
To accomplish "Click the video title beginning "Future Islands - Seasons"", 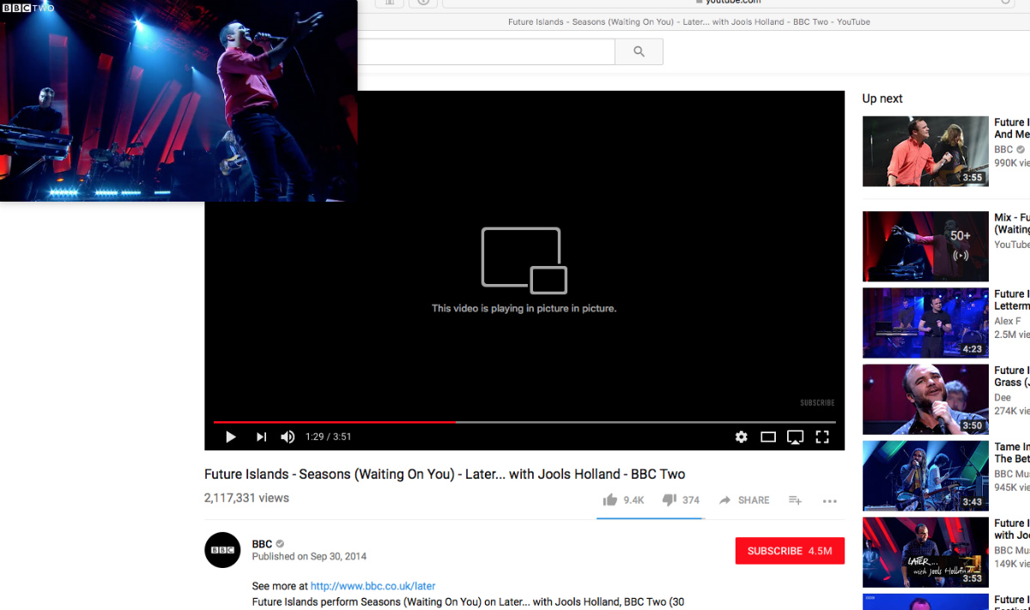I will click(x=445, y=474).
